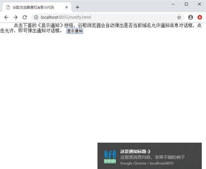
Task: Go forward using the forward arrow
Action: coord(16,17)
